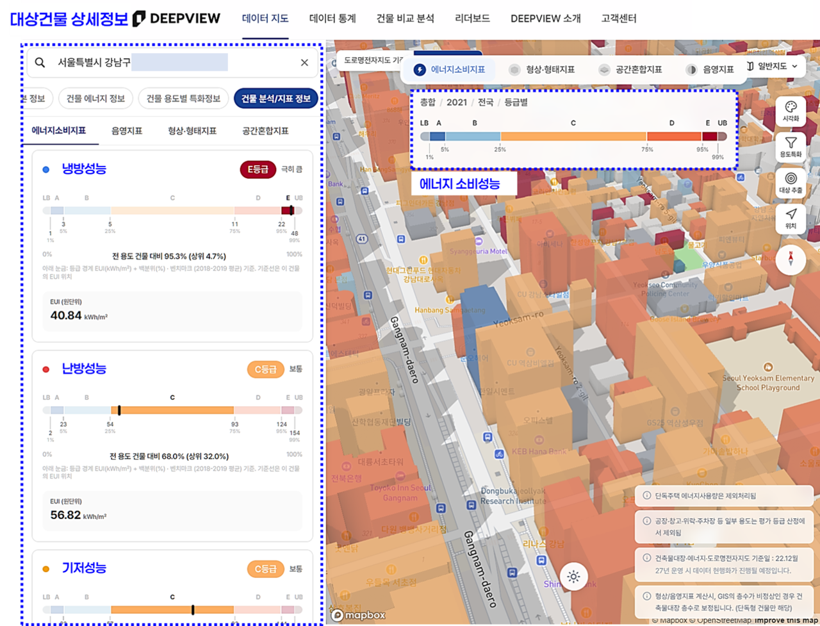Click 건물 용도별 특화정보 button
The height and width of the screenshot is (626, 820).
coord(183,98)
